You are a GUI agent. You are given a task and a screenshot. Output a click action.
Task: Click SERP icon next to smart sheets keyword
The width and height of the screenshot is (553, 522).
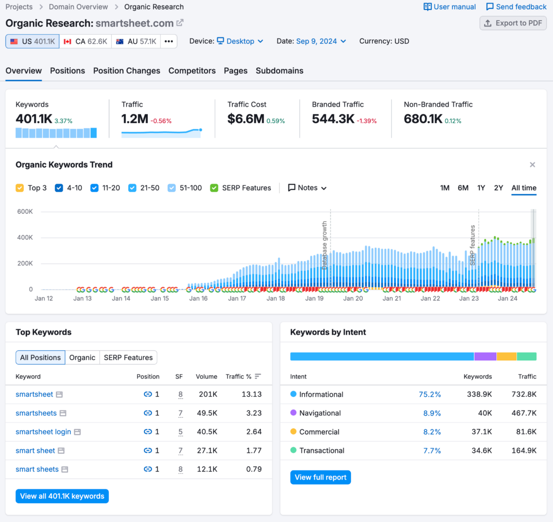tap(65, 469)
